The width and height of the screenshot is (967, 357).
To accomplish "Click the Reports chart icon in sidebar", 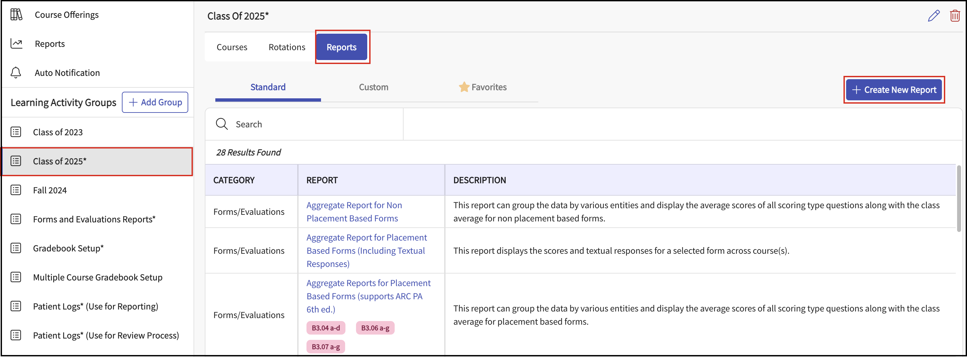I will 16,44.
